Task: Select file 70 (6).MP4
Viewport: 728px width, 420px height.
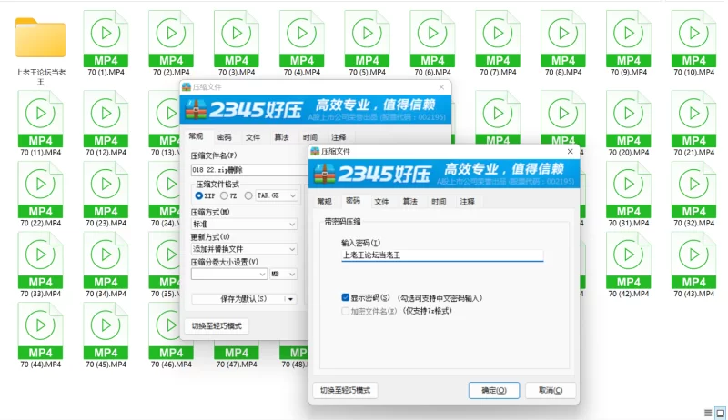Action: tap(433, 43)
